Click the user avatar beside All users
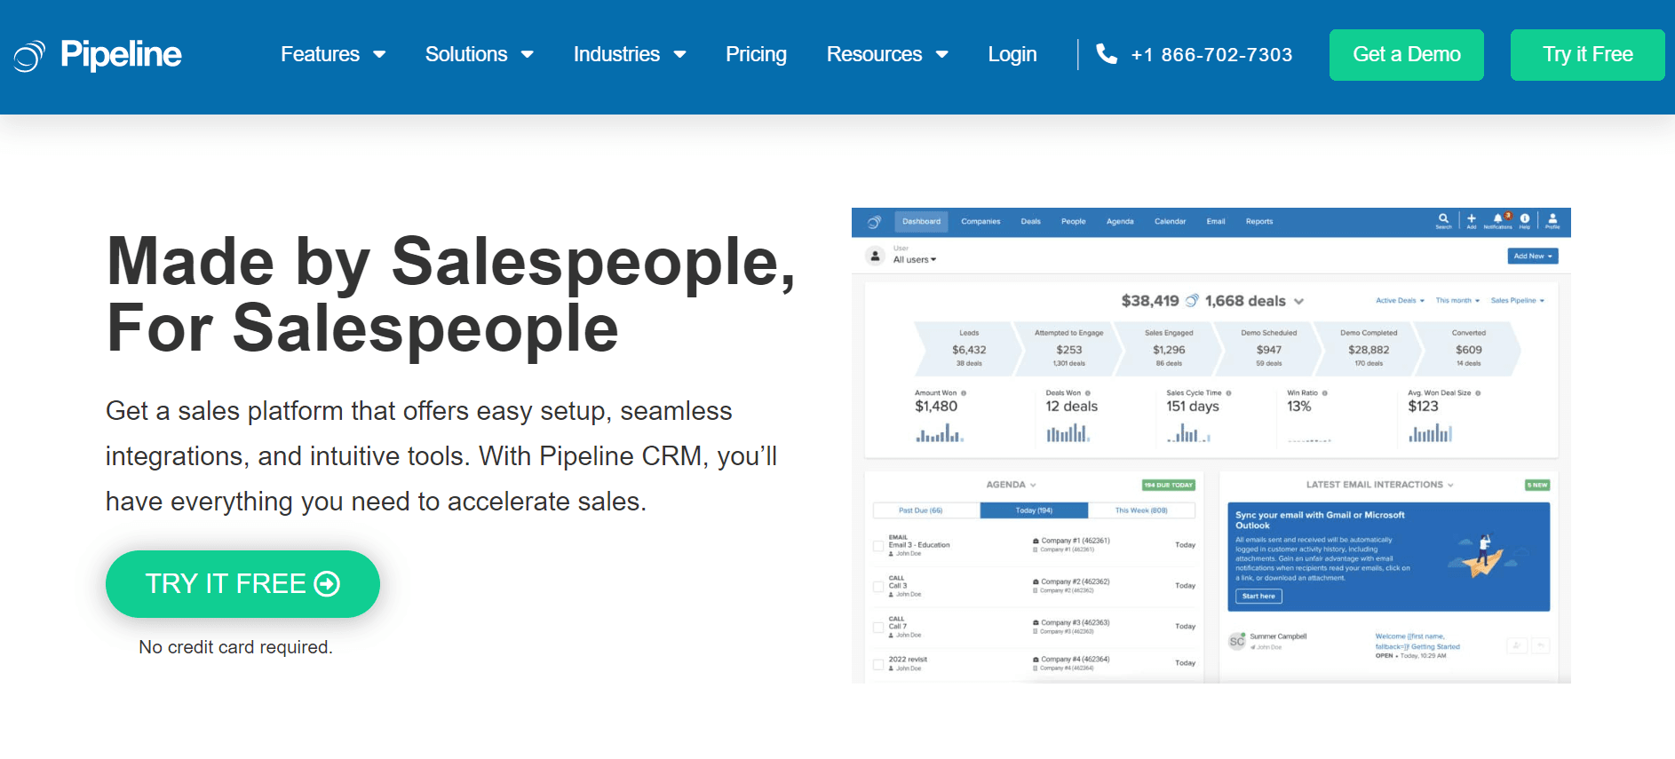Screen dimensions: 1675x759 point(875,257)
